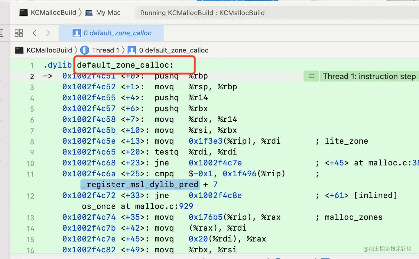Click address 0x1002f4c52
This screenshot has width=419, height=259.
tap(89, 87)
